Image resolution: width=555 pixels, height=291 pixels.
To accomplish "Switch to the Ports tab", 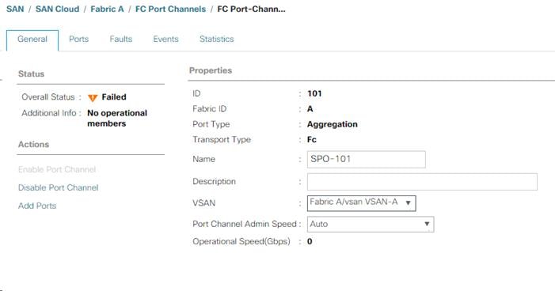I will pyautogui.click(x=78, y=39).
